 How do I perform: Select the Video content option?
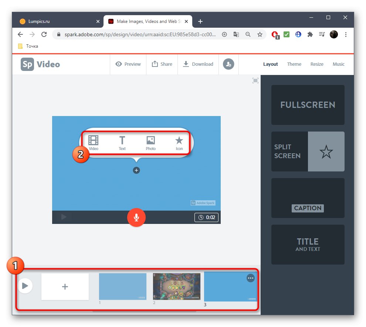(x=93, y=143)
